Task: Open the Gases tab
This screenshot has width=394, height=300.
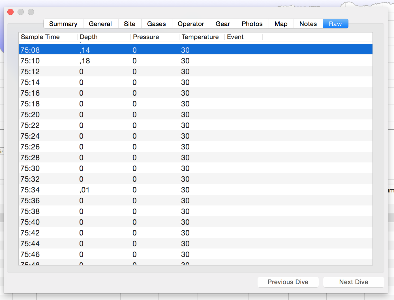Action: pyautogui.click(x=156, y=24)
